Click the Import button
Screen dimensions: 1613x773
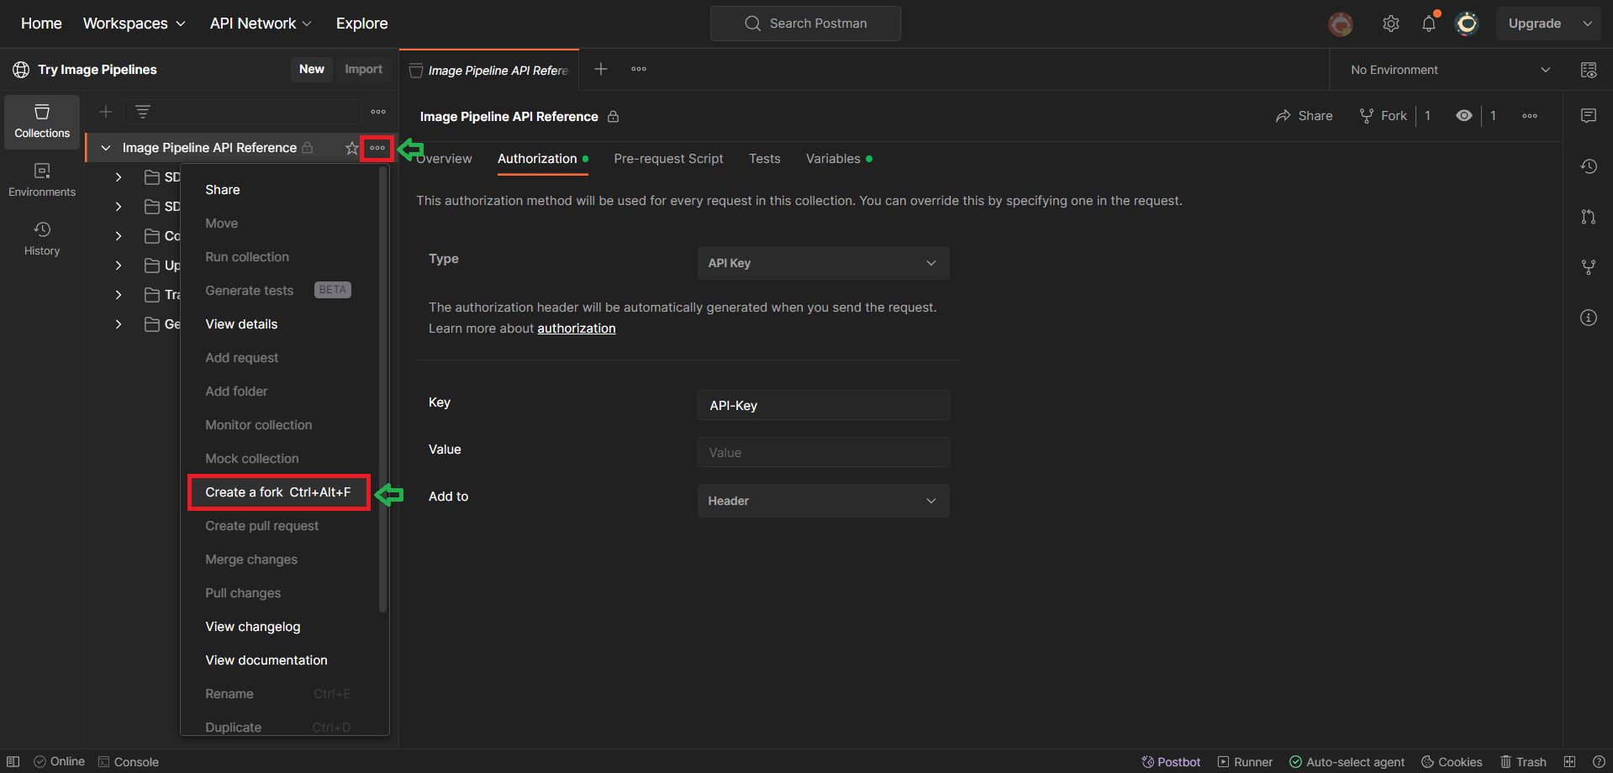pyautogui.click(x=363, y=69)
